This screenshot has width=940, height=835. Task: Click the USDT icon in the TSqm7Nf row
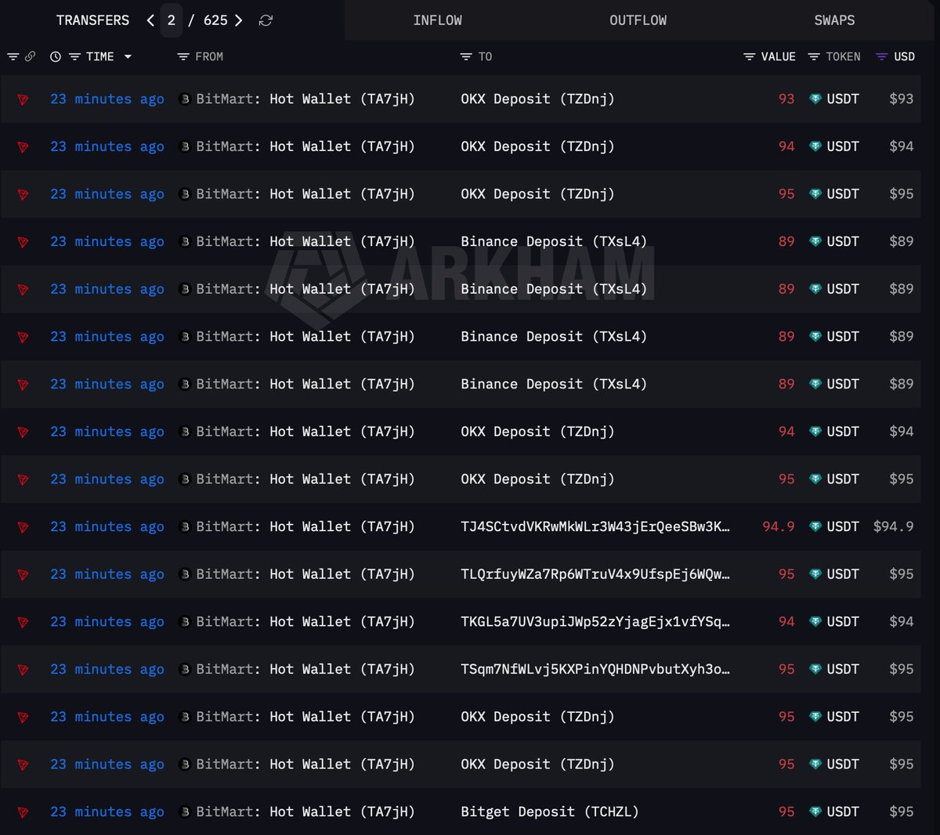point(815,669)
